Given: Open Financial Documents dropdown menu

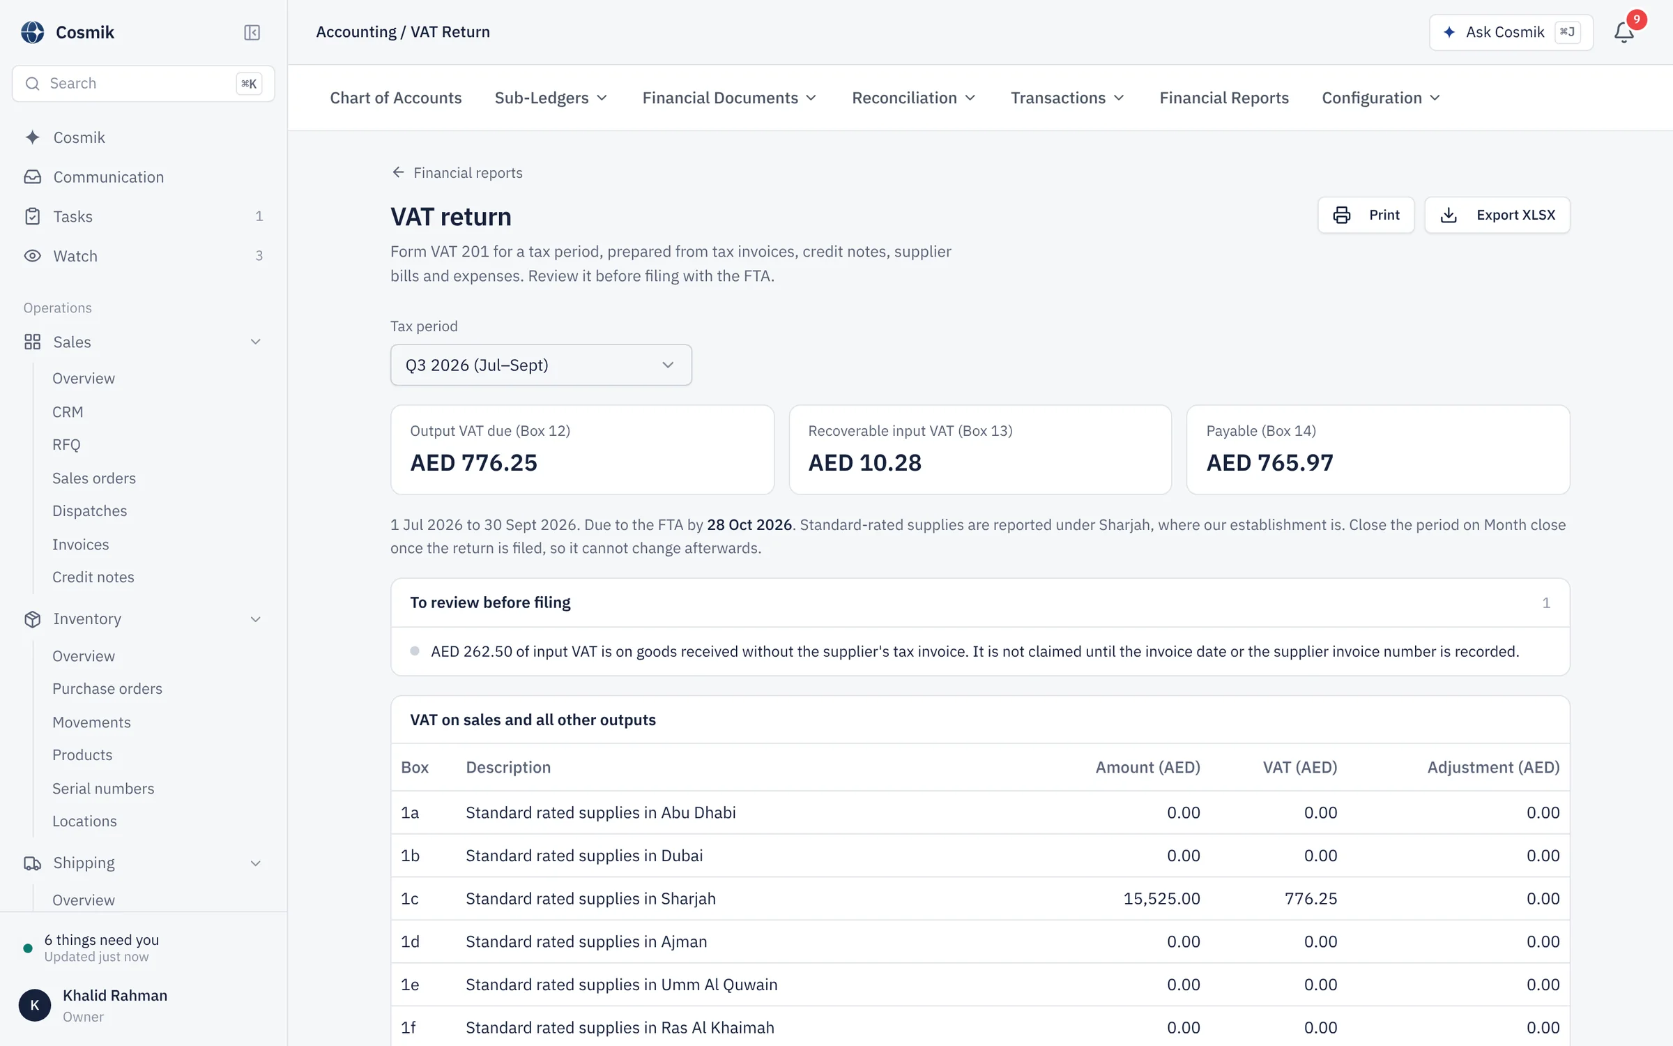Looking at the screenshot, I should click(729, 98).
